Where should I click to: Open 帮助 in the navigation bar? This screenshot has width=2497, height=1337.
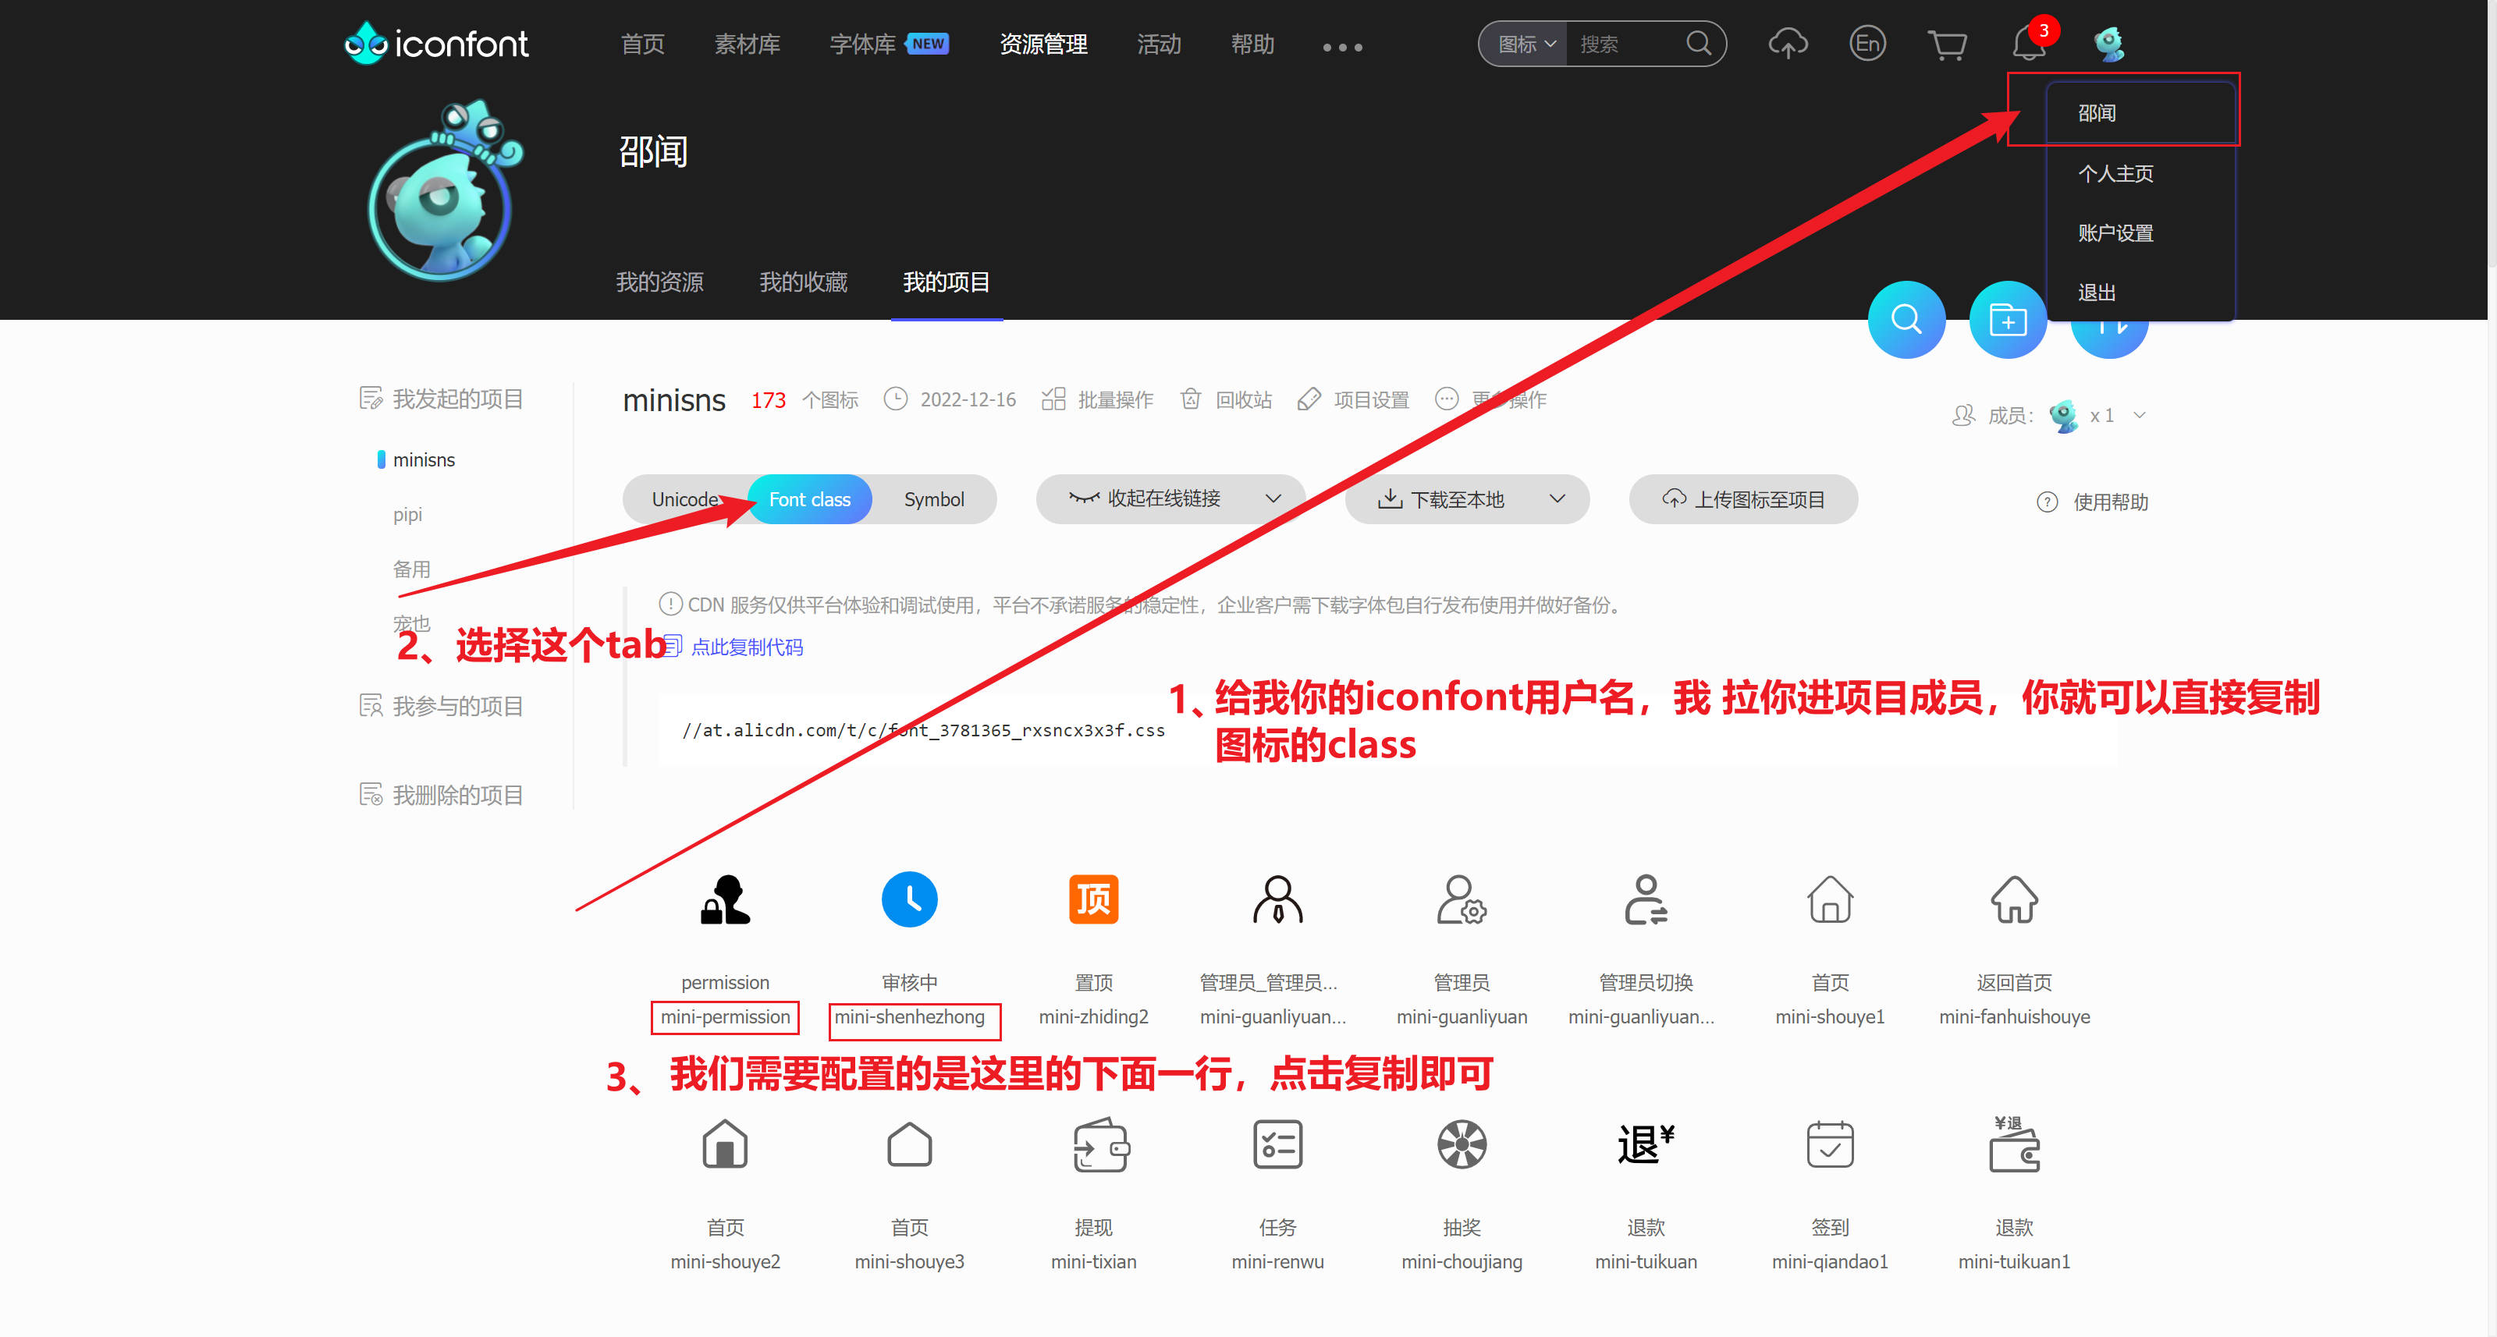point(1252,44)
